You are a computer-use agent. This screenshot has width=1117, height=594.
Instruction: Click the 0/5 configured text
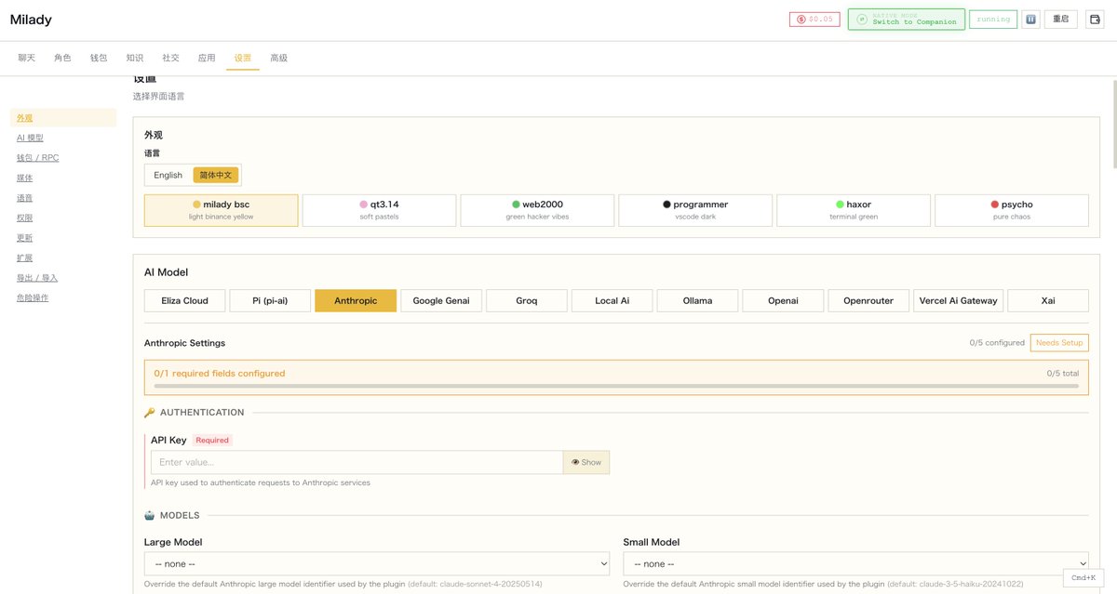(x=997, y=343)
